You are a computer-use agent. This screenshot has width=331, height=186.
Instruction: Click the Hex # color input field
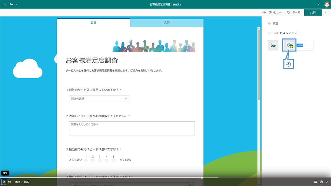click(x=304, y=45)
